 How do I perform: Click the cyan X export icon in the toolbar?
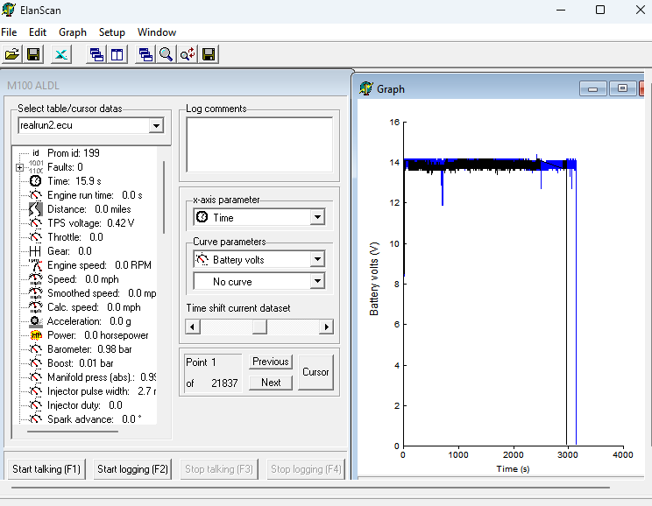tap(61, 54)
